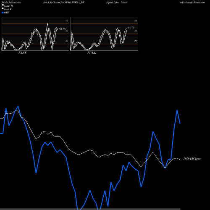
Task: Click the 'Daily Stochastics' title text
Action: [11, 3]
